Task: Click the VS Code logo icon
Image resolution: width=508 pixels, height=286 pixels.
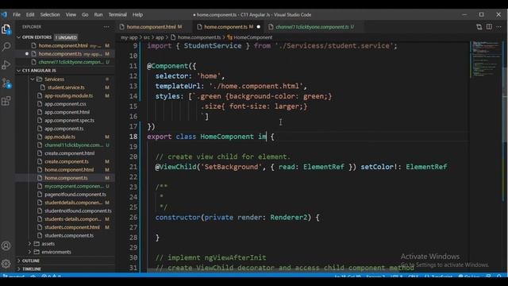Action: point(4,14)
